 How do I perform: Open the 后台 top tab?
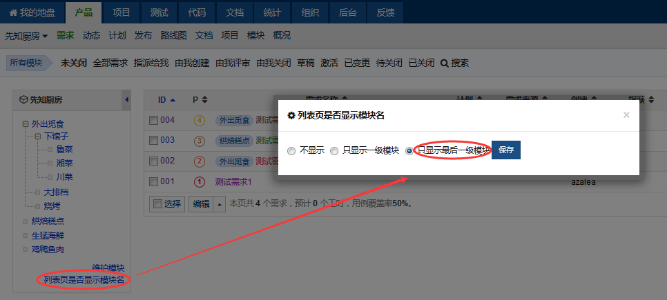click(347, 12)
